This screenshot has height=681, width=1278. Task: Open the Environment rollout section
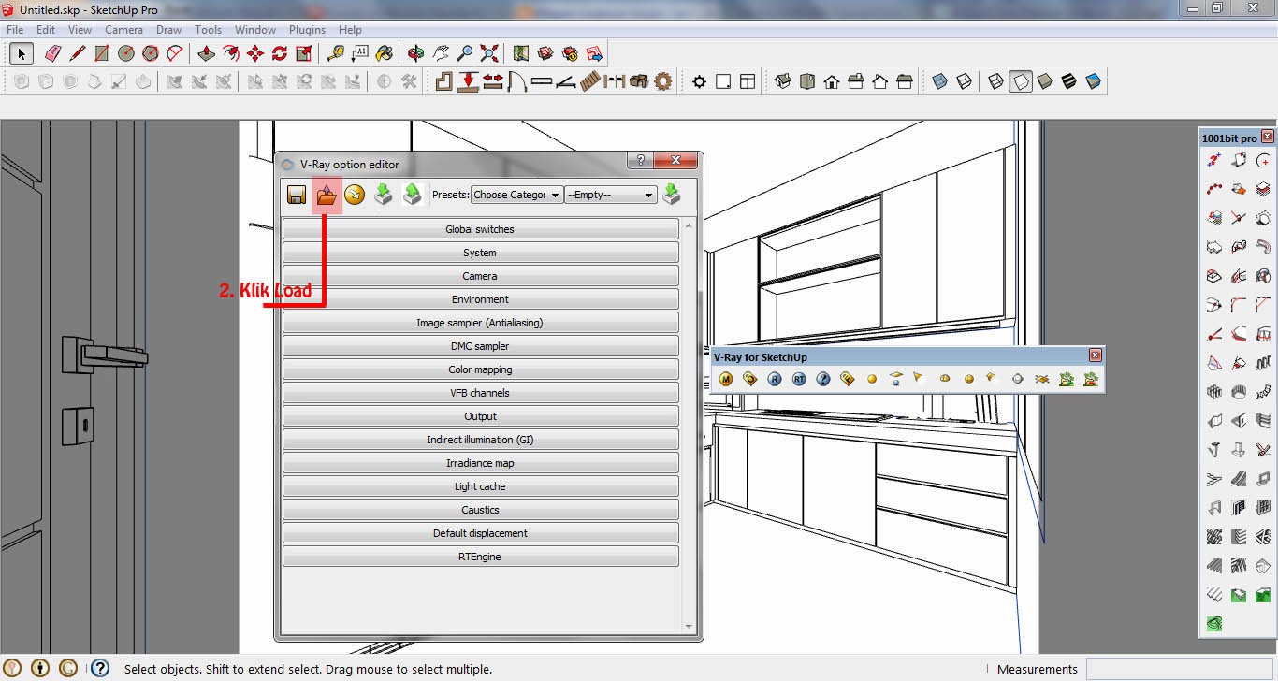(x=480, y=298)
